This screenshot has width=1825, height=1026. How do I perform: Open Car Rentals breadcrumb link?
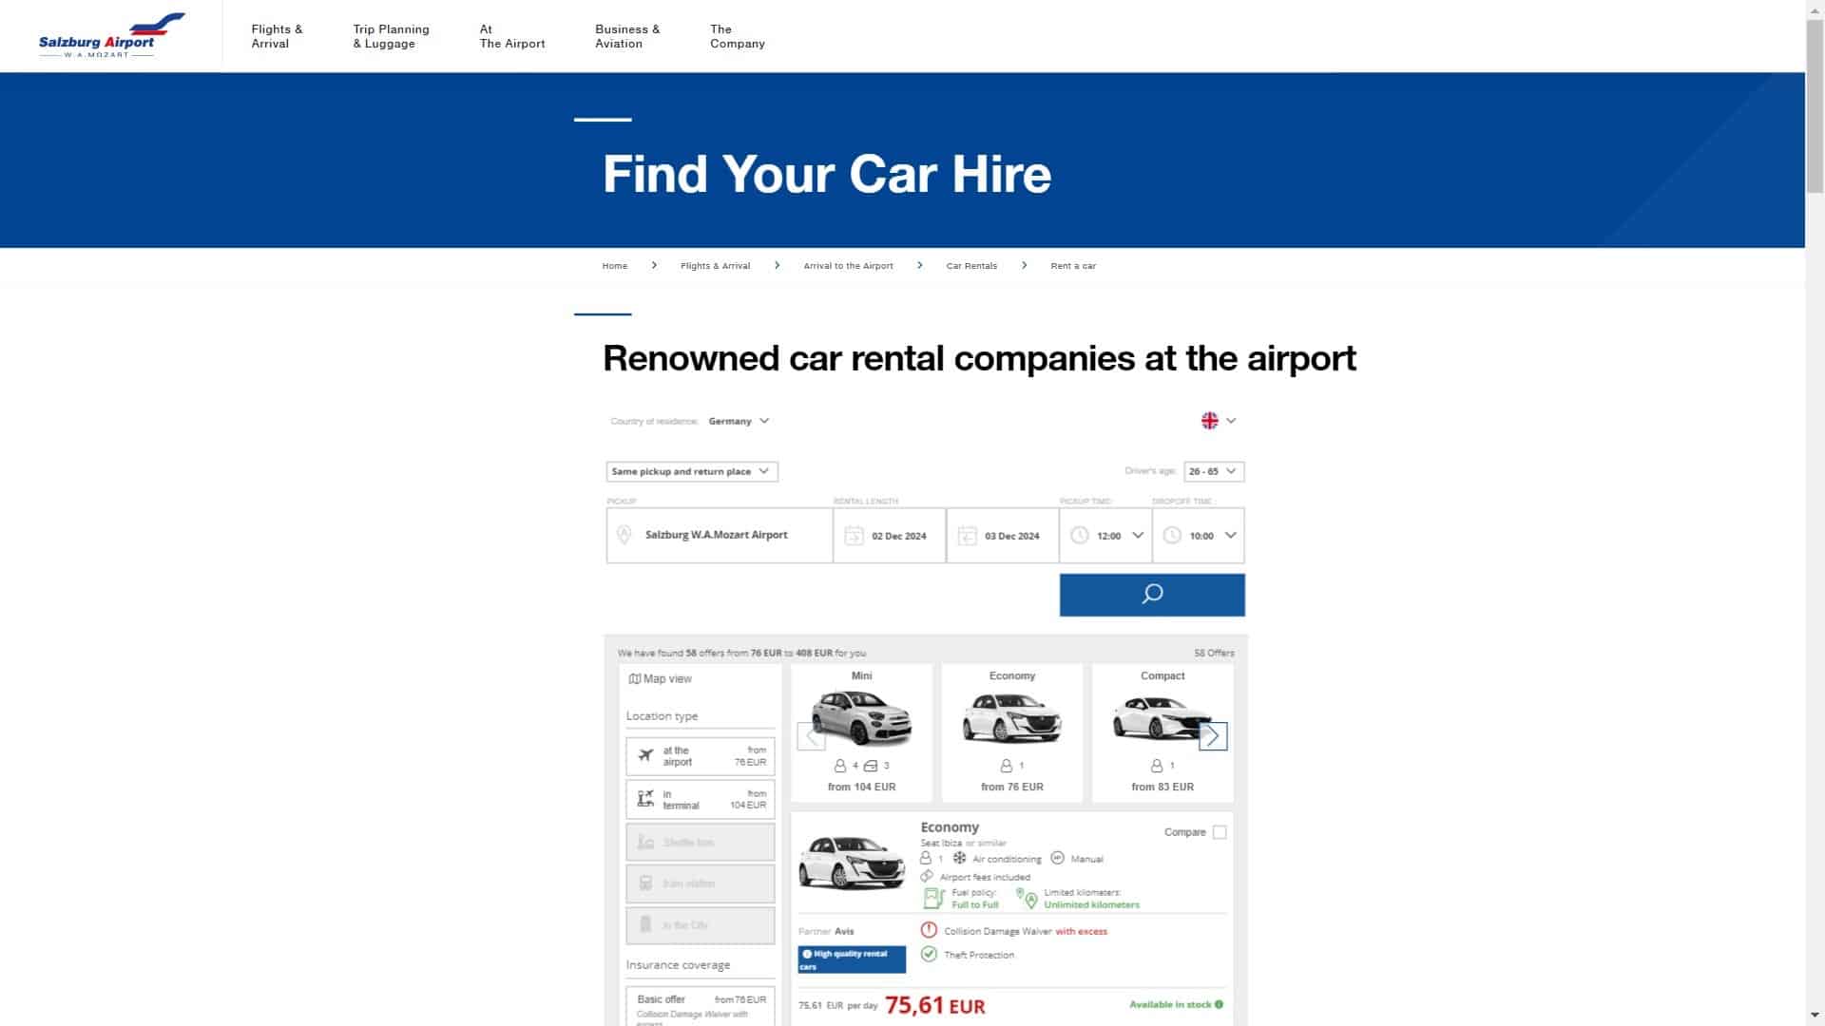pos(971,266)
